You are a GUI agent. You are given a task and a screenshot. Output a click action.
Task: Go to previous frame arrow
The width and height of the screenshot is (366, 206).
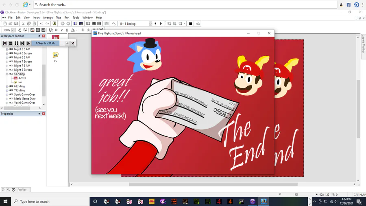click(155, 24)
